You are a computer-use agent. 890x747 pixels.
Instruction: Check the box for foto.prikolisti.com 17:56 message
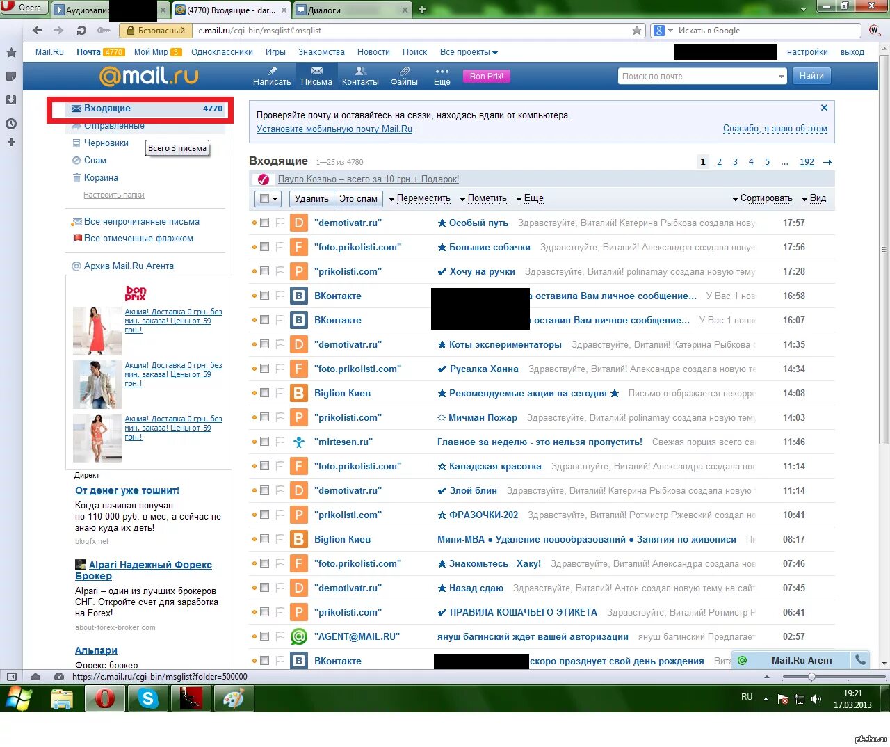264,247
